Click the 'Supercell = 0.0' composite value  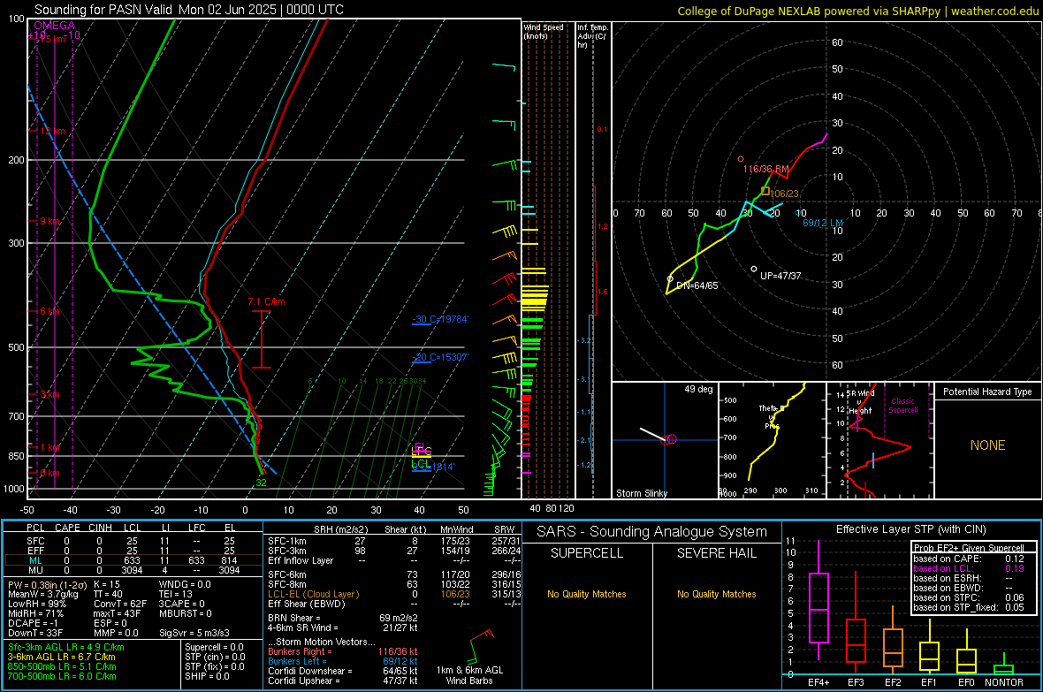[214, 648]
